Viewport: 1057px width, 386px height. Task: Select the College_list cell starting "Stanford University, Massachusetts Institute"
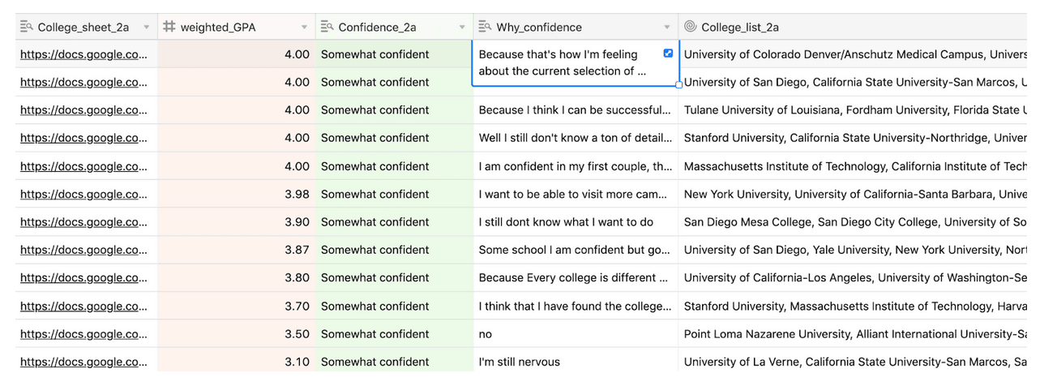854,306
